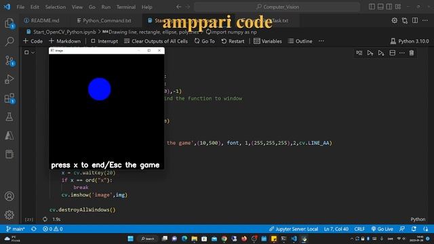Execute cells above icon

tap(370, 53)
